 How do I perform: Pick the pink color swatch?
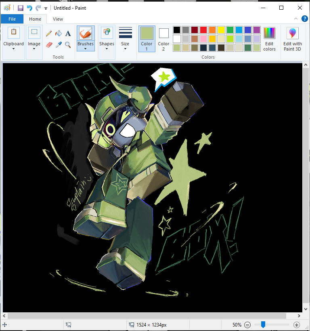tap(203, 39)
